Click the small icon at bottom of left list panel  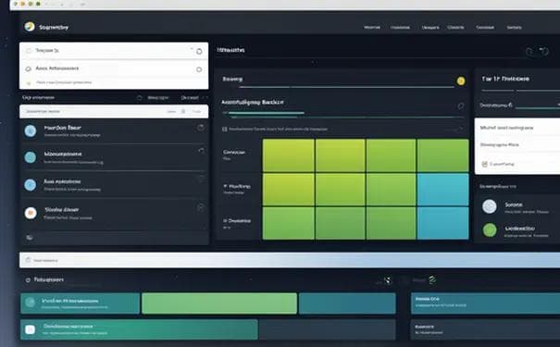pyautogui.click(x=30, y=237)
